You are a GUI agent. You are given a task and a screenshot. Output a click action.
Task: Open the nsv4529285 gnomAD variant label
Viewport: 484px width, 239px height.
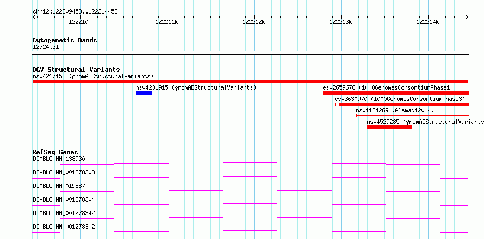[425, 122]
